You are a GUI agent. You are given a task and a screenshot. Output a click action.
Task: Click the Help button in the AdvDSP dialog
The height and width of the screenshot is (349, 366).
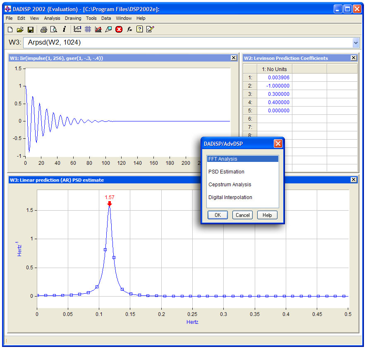(267, 215)
